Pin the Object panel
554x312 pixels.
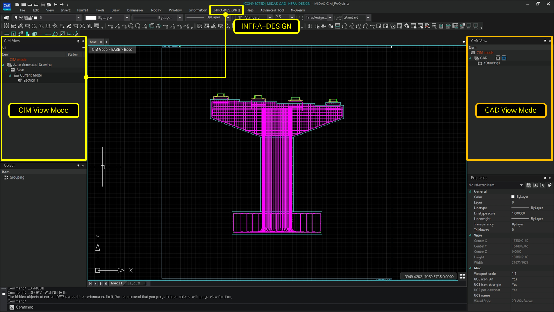pyautogui.click(x=78, y=166)
